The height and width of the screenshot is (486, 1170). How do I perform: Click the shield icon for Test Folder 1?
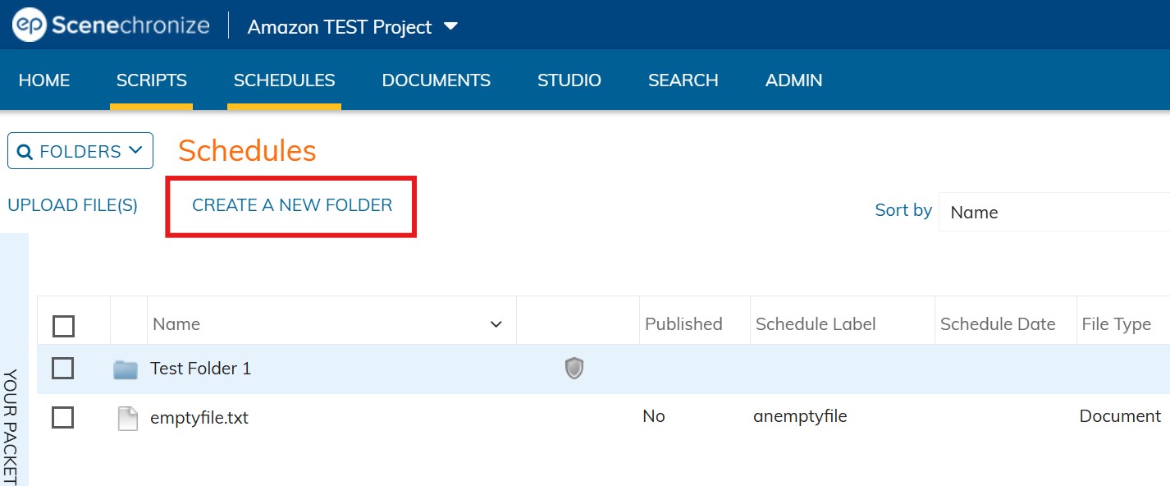pyautogui.click(x=574, y=369)
